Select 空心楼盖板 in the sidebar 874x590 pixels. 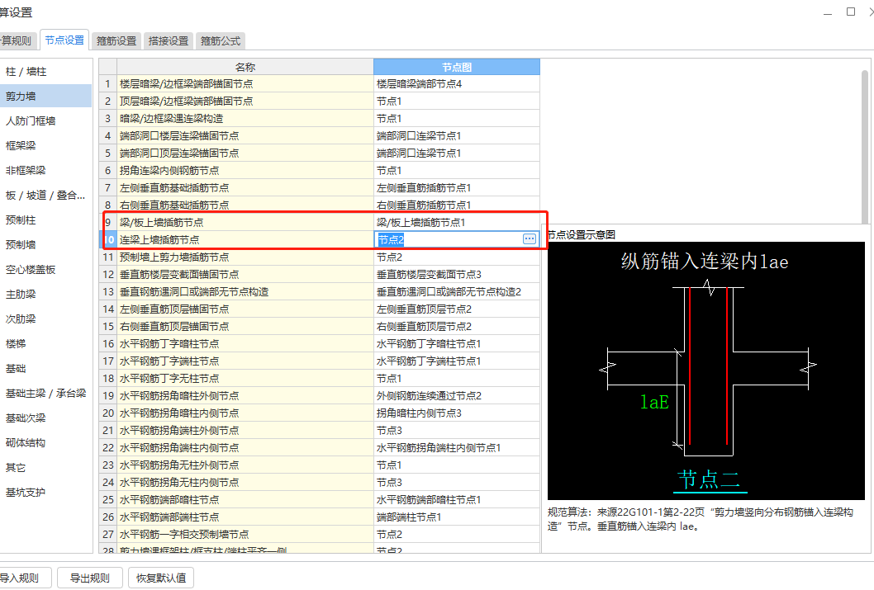(x=45, y=269)
